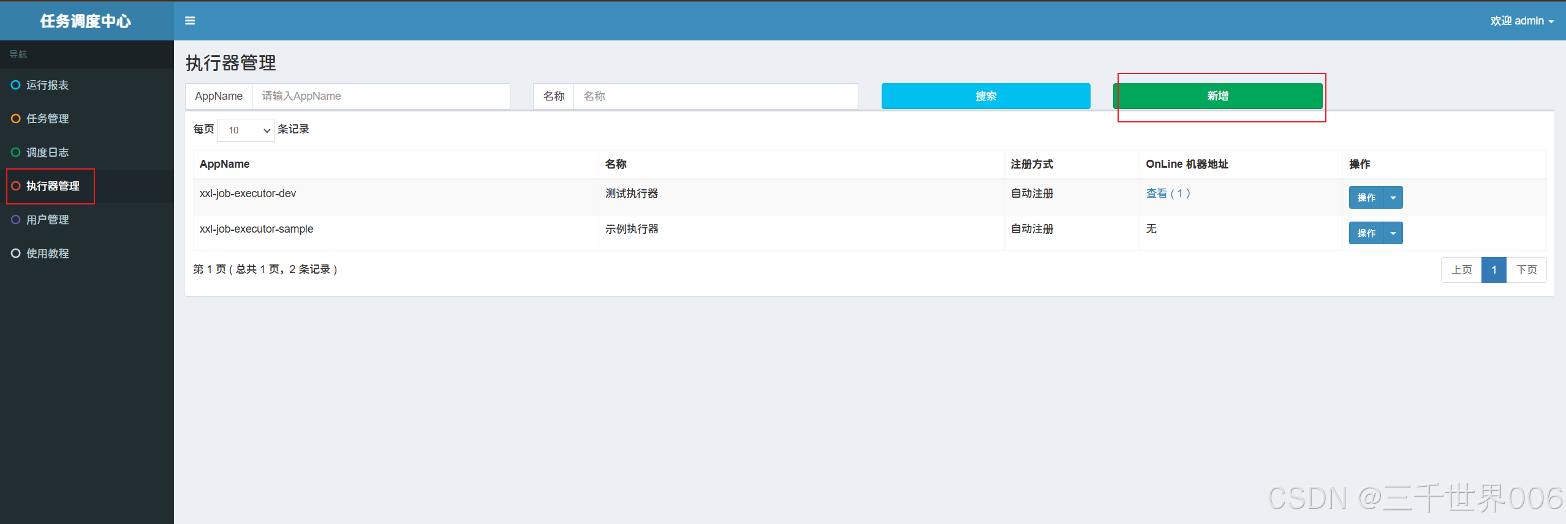Open 用户管理 in the sidebar

click(87, 220)
